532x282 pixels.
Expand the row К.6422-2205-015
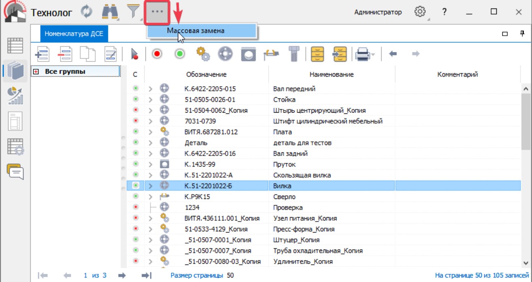[150, 89]
